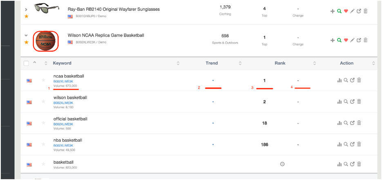Delete ncaa basketball keyword with trash icon

(359, 80)
